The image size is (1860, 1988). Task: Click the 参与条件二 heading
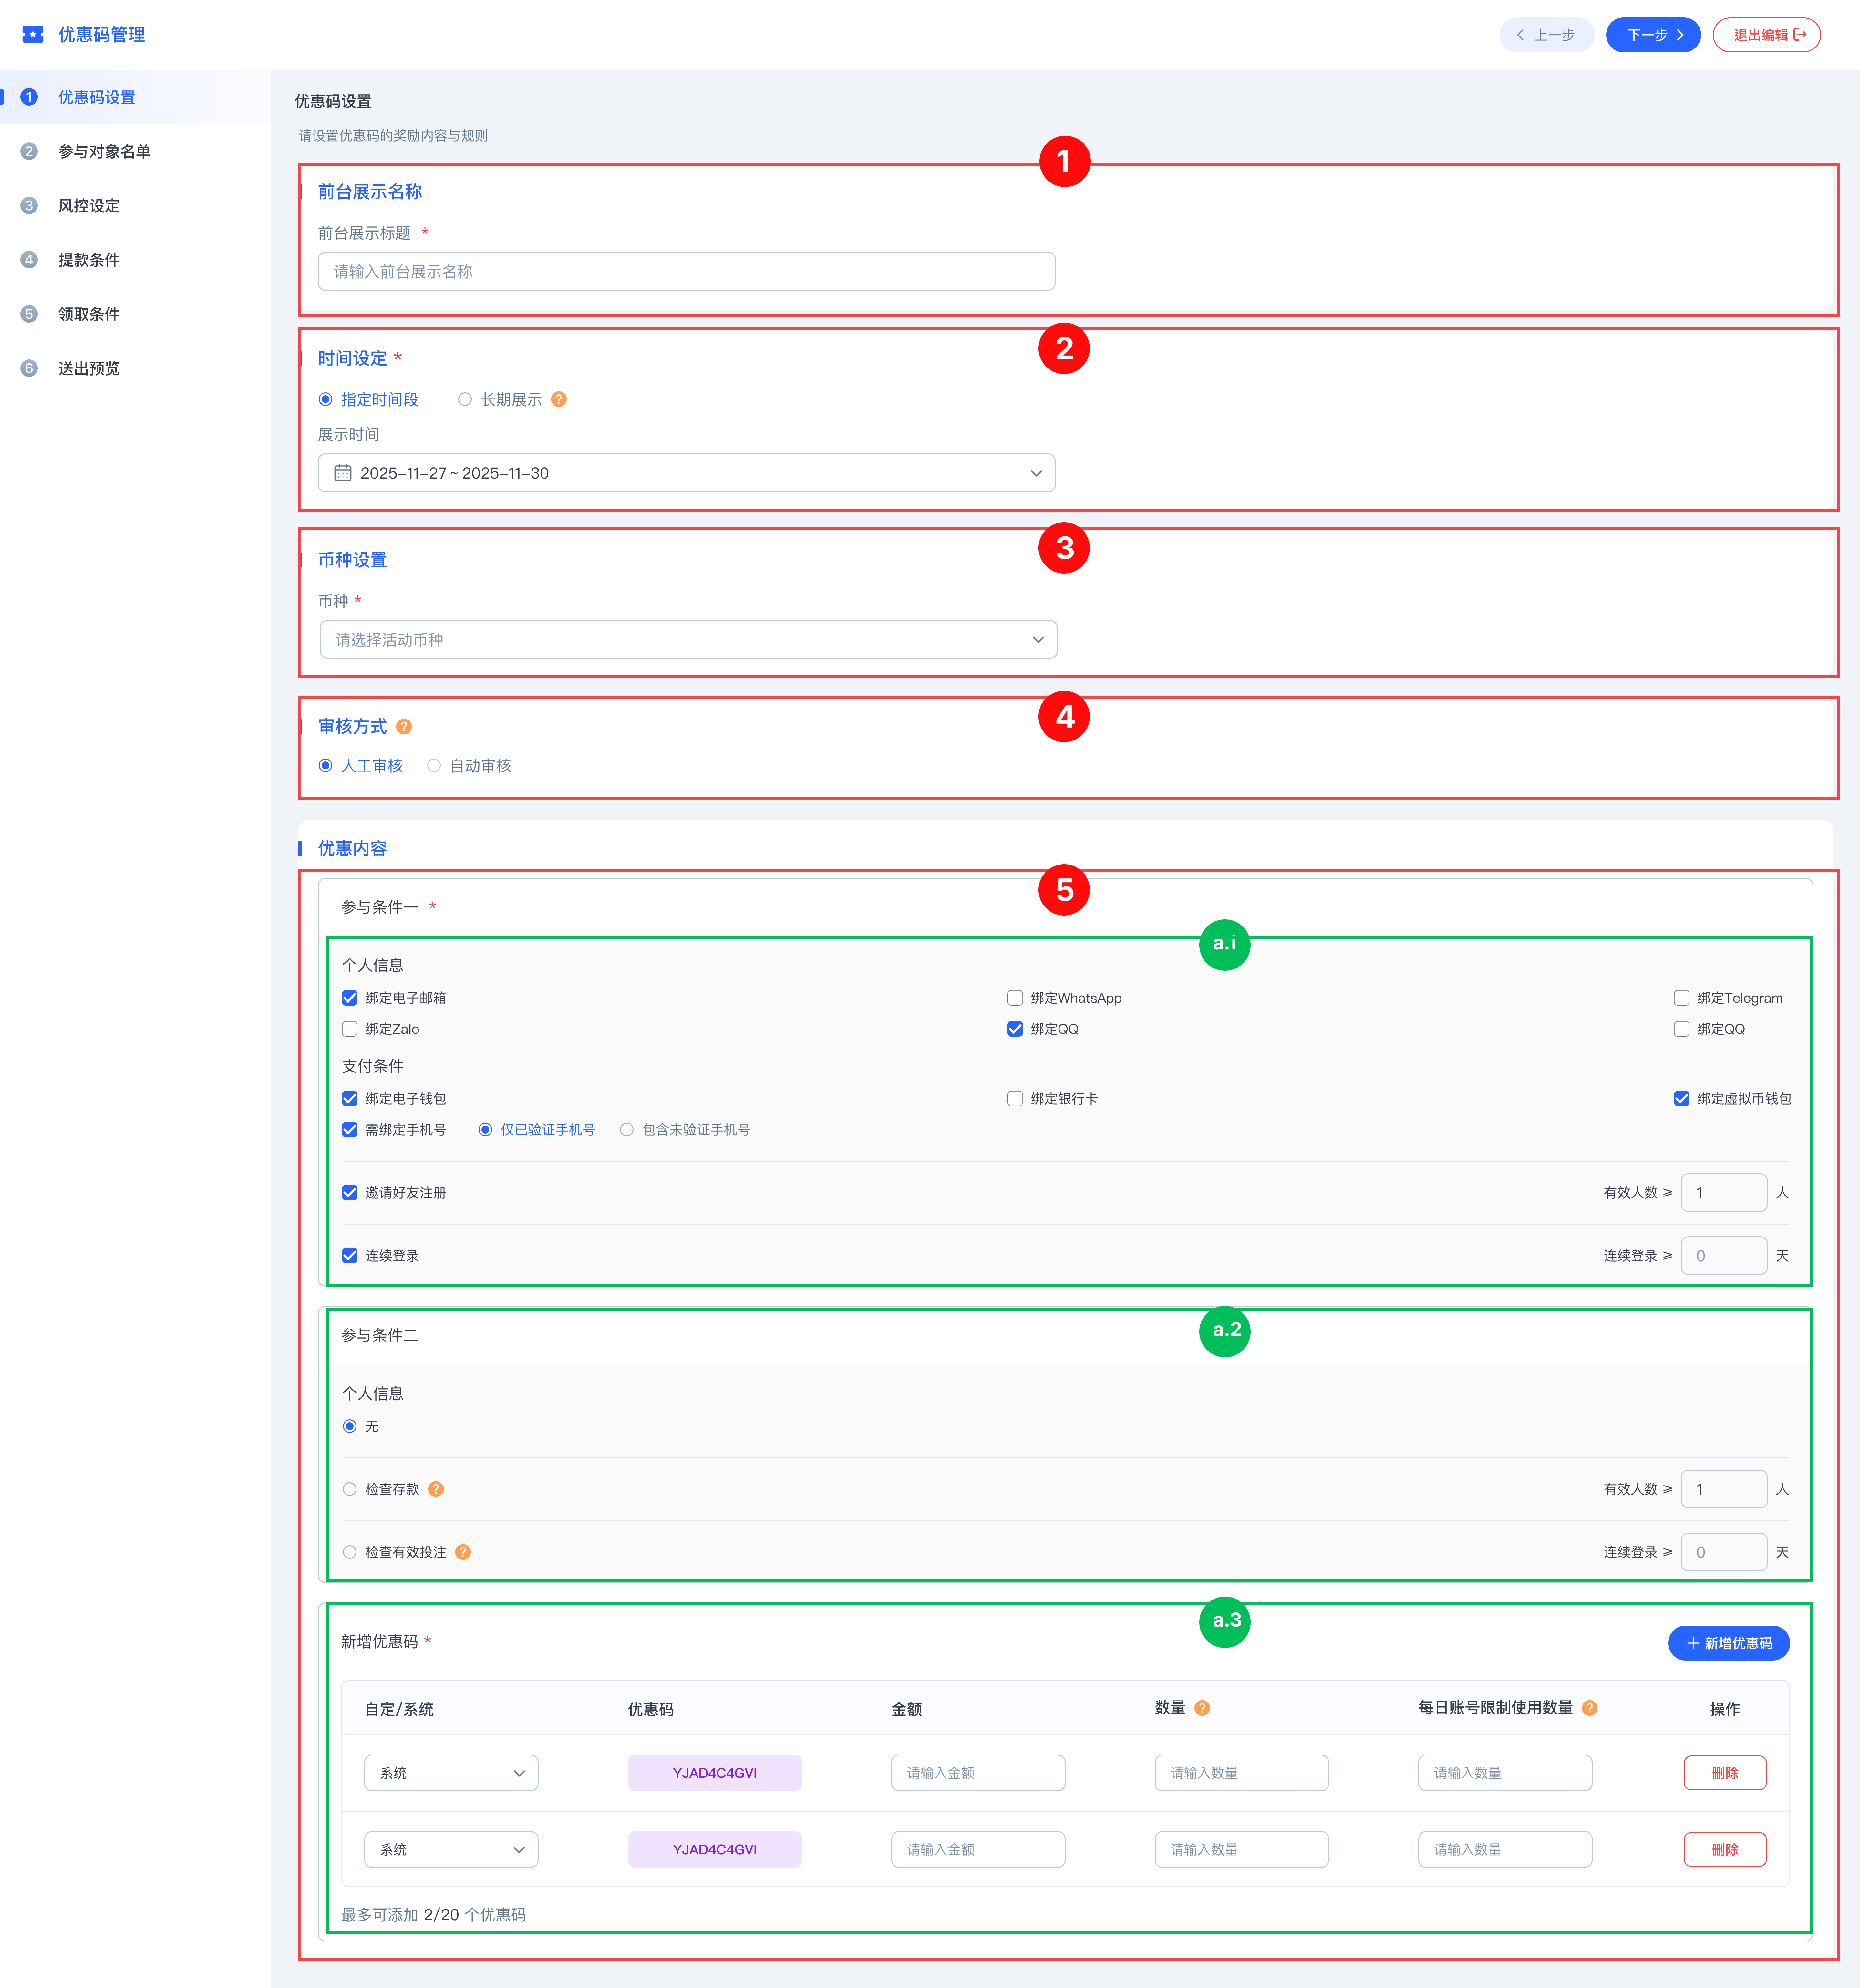coord(380,1336)
